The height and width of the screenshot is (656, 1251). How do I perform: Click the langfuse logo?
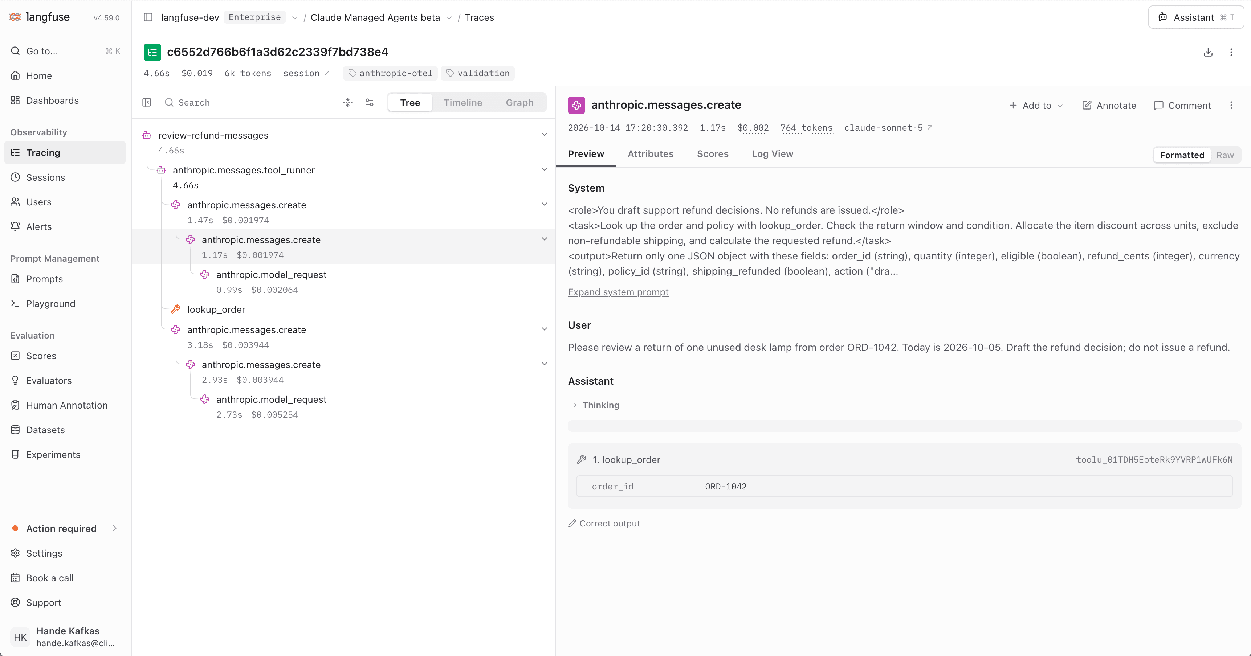tap(40, 17)
